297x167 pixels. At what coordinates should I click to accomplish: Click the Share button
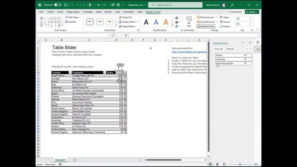coord(252,12)
